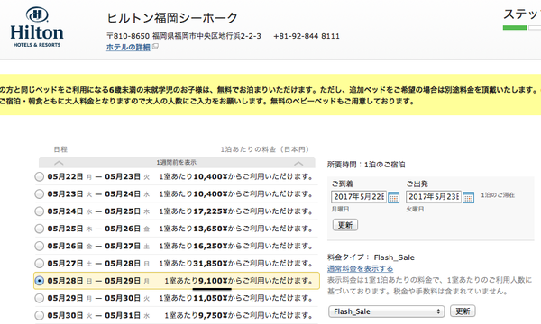Select the 05月25日 — 05月26日 stay radio button
The image size is (541, 324).
pyautogui.click(x=40, y=229)
